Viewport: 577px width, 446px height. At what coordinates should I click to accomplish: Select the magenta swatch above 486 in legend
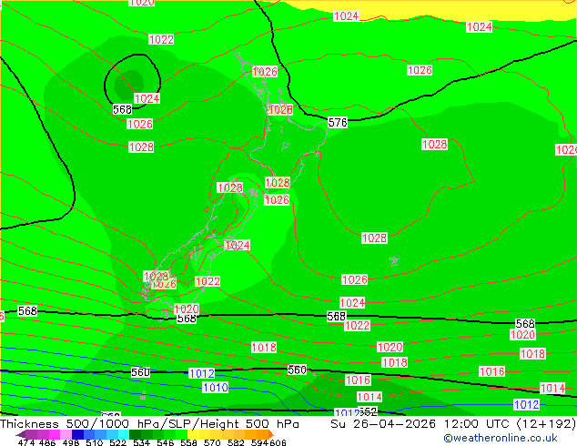55,434
